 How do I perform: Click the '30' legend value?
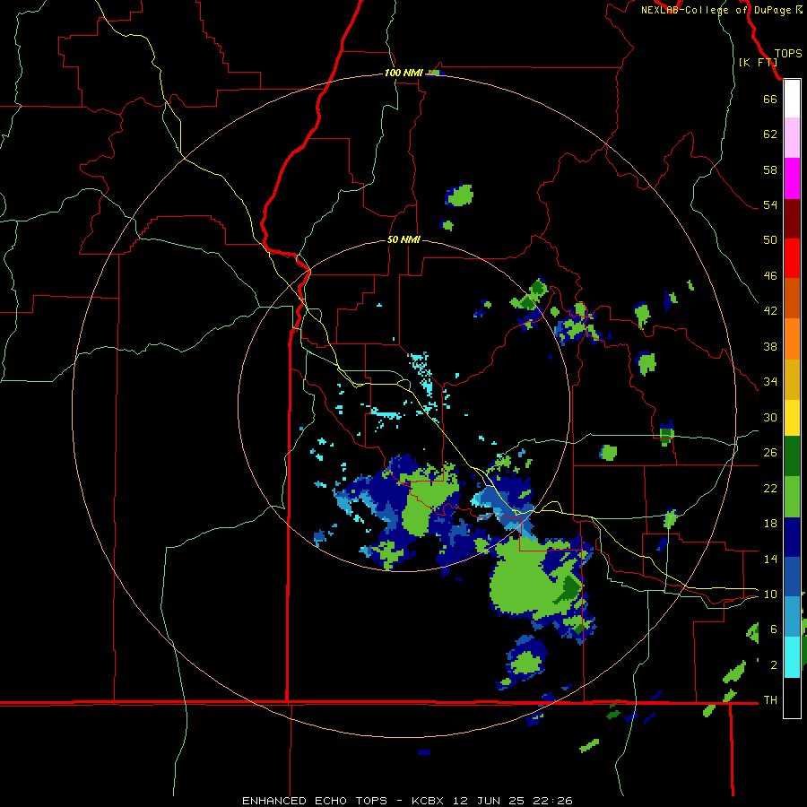pyautogui.click(x=770, y=417)
